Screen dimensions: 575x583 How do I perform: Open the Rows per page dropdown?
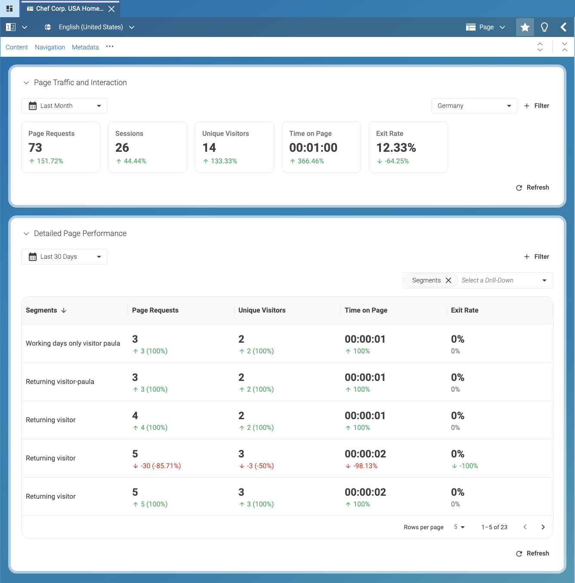(459, 527)
